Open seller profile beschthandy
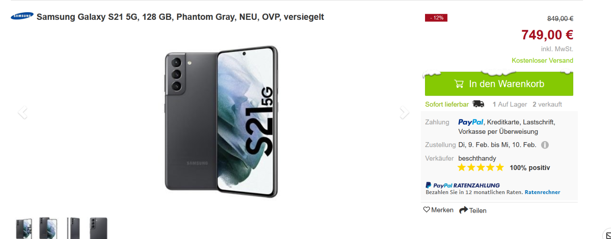The width and height of the screenshot is (611, 239). (x=477, y=158)
